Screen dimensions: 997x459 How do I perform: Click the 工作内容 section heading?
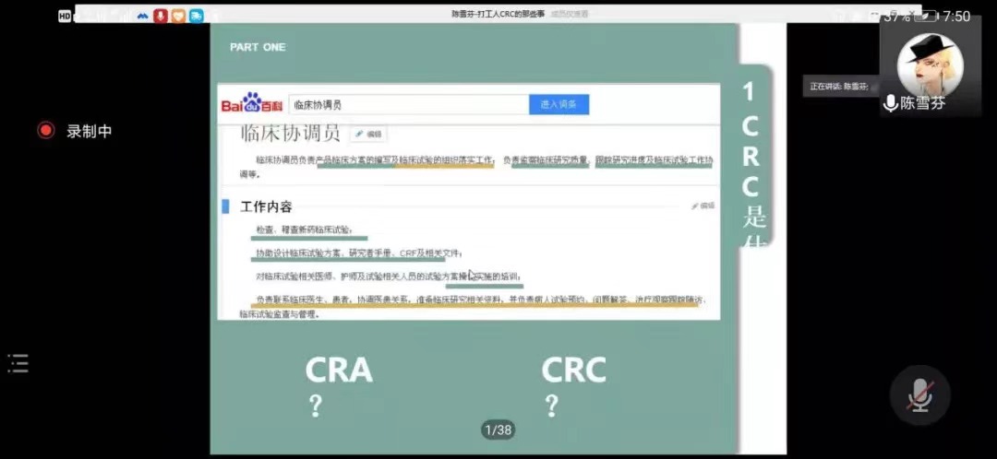(x=266, y=206)
